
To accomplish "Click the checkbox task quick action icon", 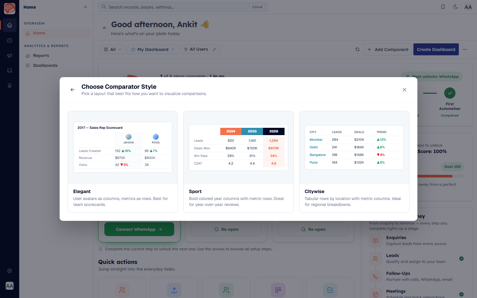I will 330,290.
